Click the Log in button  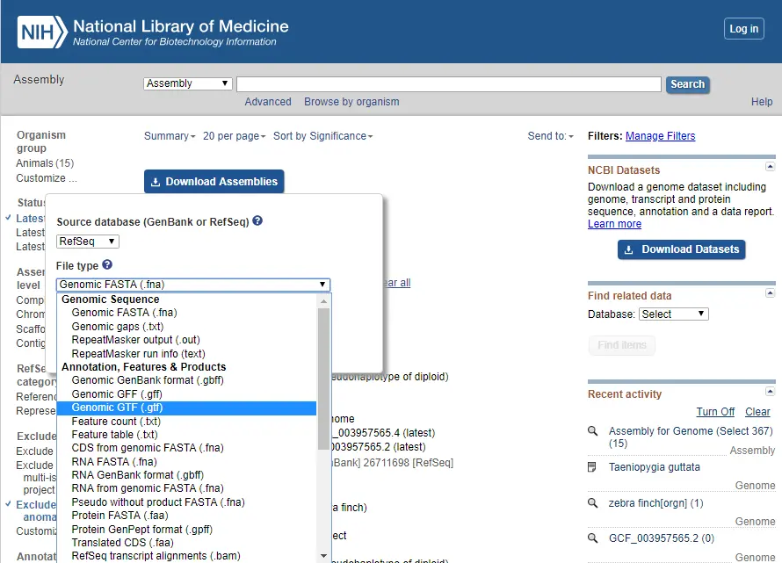[743, 29]
